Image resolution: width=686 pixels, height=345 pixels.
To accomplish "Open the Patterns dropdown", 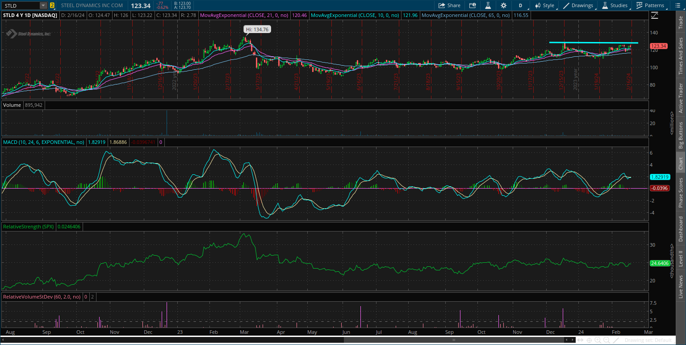I will tap(650, 5).
